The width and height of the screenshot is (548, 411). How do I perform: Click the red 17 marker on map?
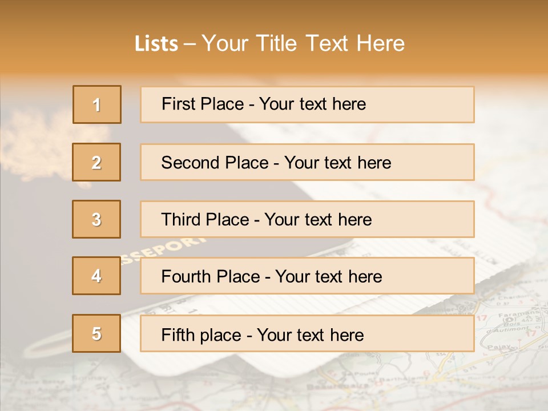[x=481, y=318]
